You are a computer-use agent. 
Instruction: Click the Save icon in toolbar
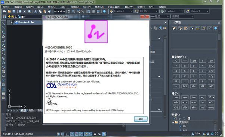pyautogui.click(x=14, y=11)
